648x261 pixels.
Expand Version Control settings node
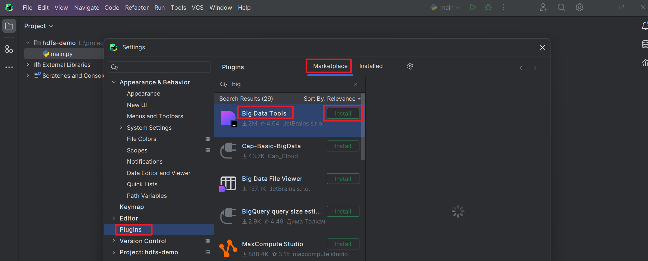pyautogui.click(x=114, y=241)
